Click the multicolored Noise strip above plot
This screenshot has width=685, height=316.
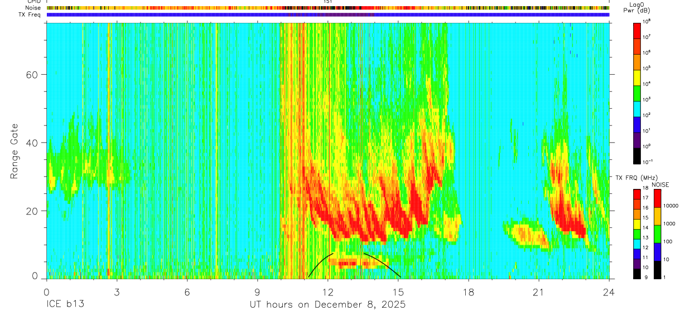[328, 8]
